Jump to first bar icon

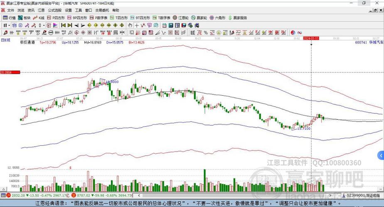(x=64, y=25)
